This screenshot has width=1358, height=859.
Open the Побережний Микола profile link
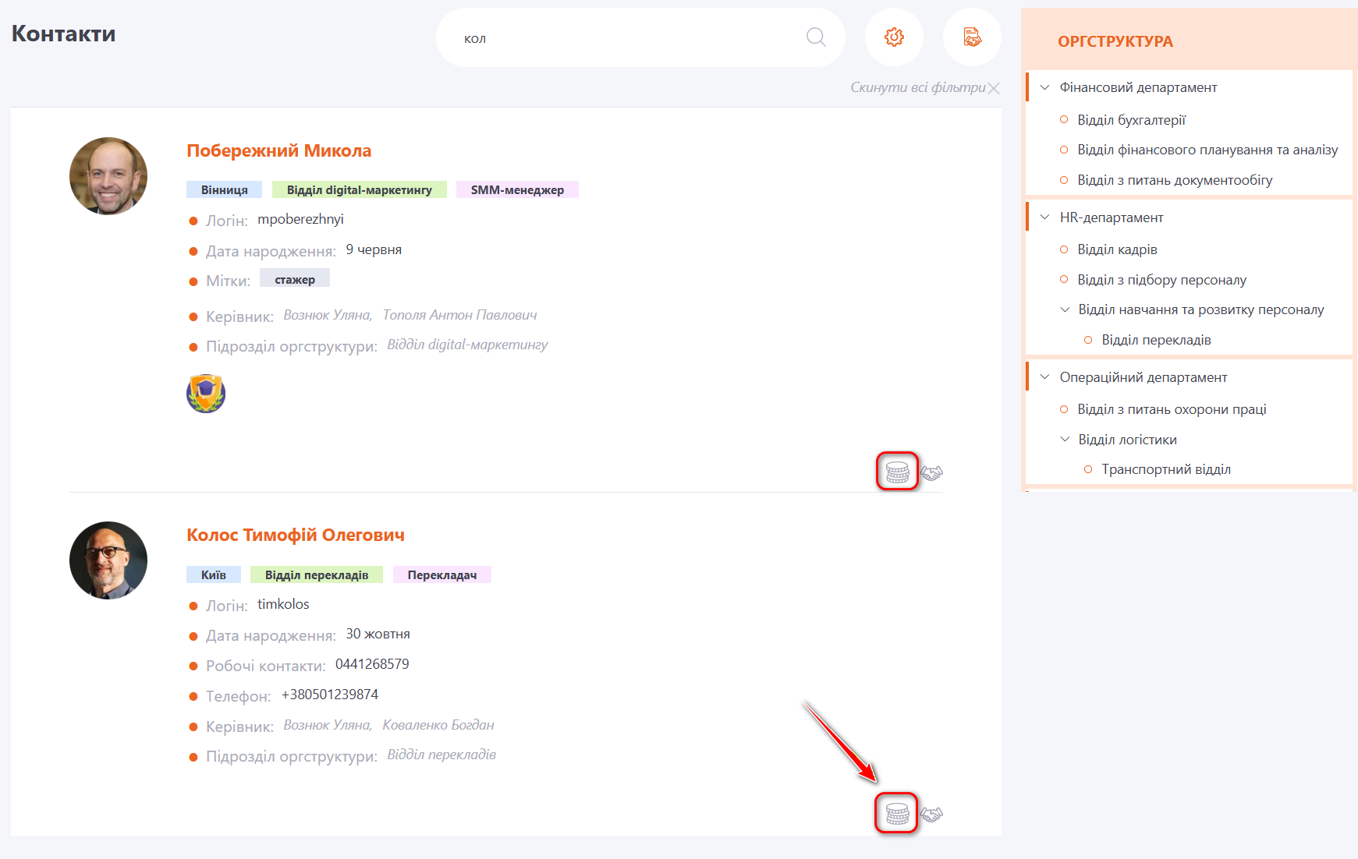[x=278, y=150]
